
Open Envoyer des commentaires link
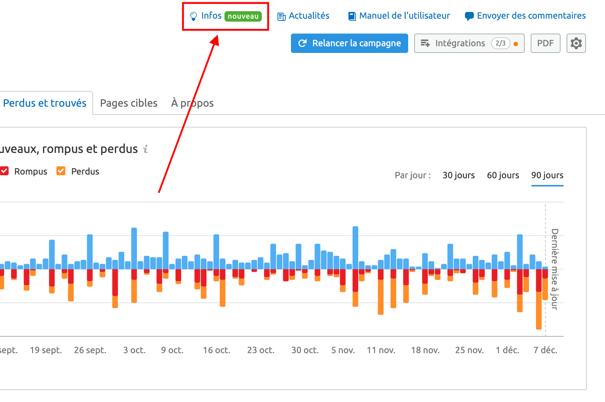tap(531, 16)
